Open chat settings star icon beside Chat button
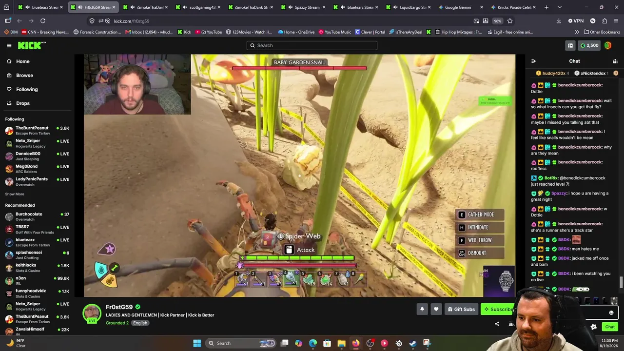Screen dimensions: 624x351 coord(593,327)
